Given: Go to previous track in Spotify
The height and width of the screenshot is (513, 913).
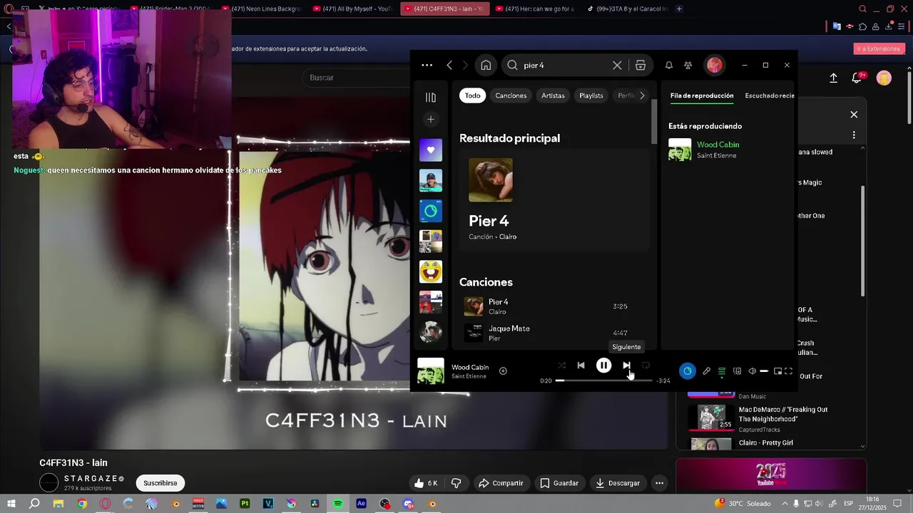Looking at the screenshot, I should 581,366.
